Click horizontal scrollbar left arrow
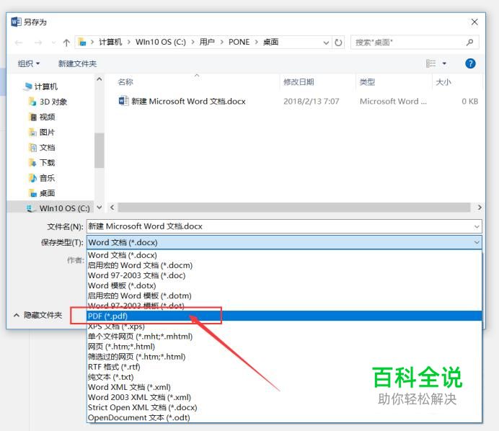The height and width of the screenshot is (431, 499). (112, 208)
